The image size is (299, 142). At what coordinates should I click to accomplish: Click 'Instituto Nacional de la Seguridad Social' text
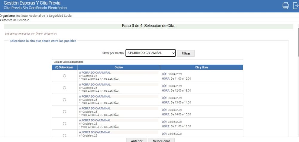click(x=44, y=16)
